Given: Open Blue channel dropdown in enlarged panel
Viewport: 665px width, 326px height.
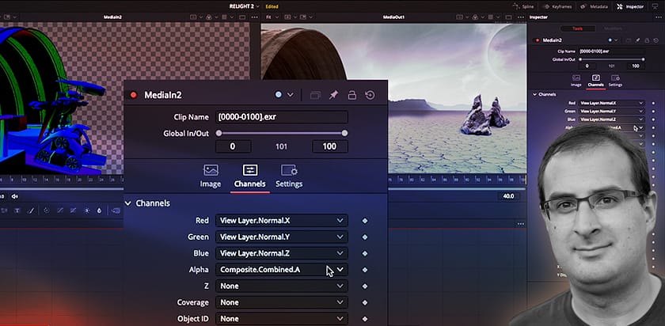Looking at the screenshot, I should [x=281, y=253].
